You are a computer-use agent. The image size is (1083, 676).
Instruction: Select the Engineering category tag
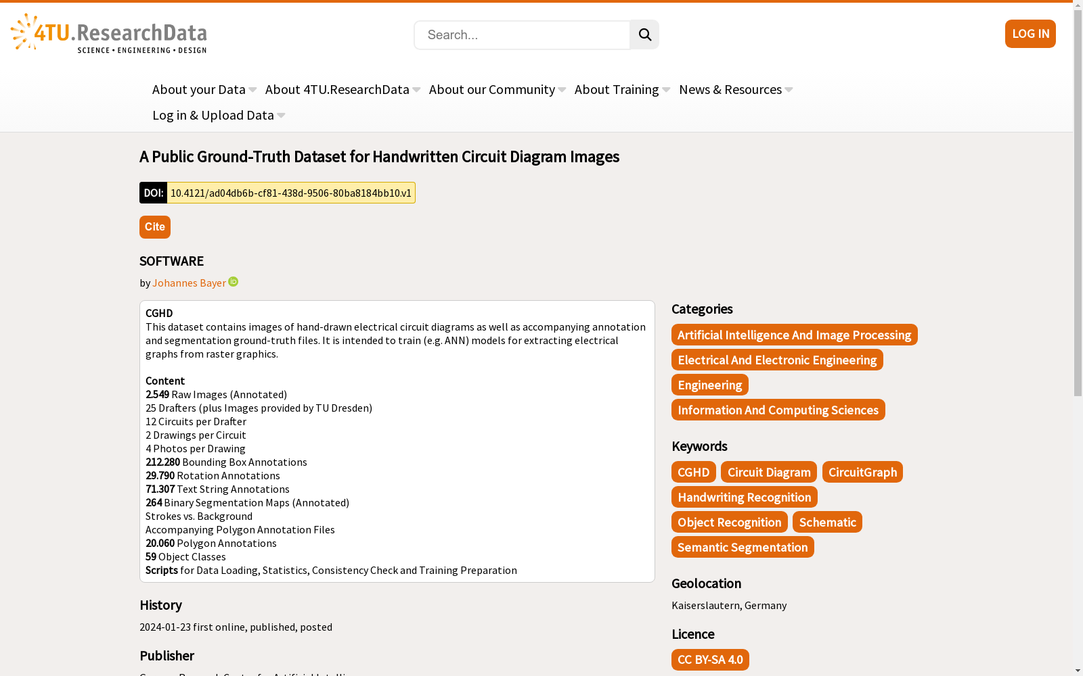710,385
